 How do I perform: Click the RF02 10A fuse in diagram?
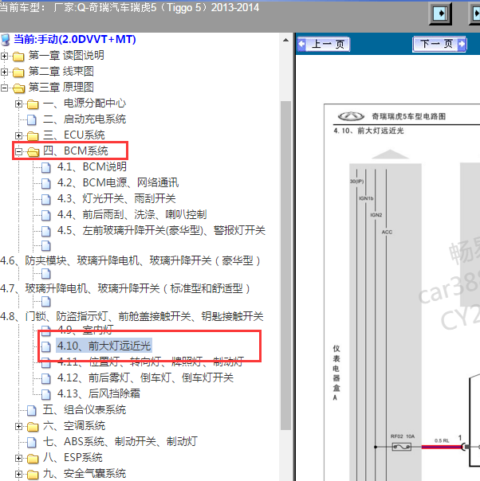click(402, 447)
